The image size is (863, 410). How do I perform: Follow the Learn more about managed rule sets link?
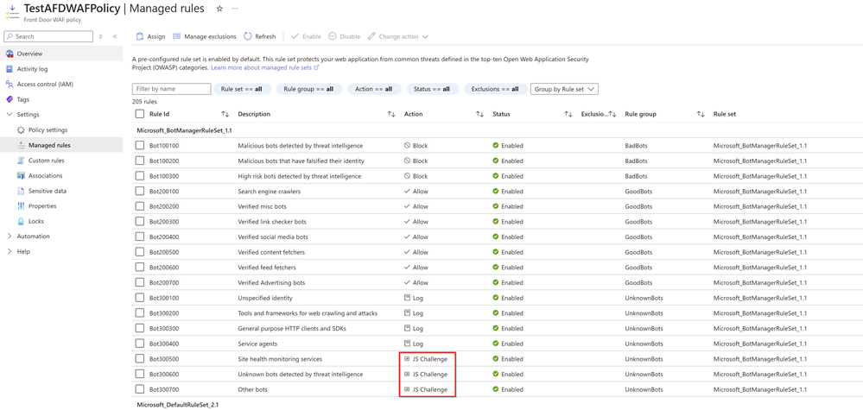[262, 67]
